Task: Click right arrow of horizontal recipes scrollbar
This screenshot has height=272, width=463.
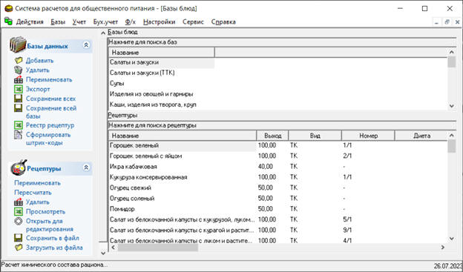Action: click(443, 248)
